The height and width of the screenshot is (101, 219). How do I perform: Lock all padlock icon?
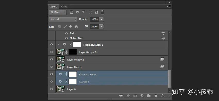(76, 27)
